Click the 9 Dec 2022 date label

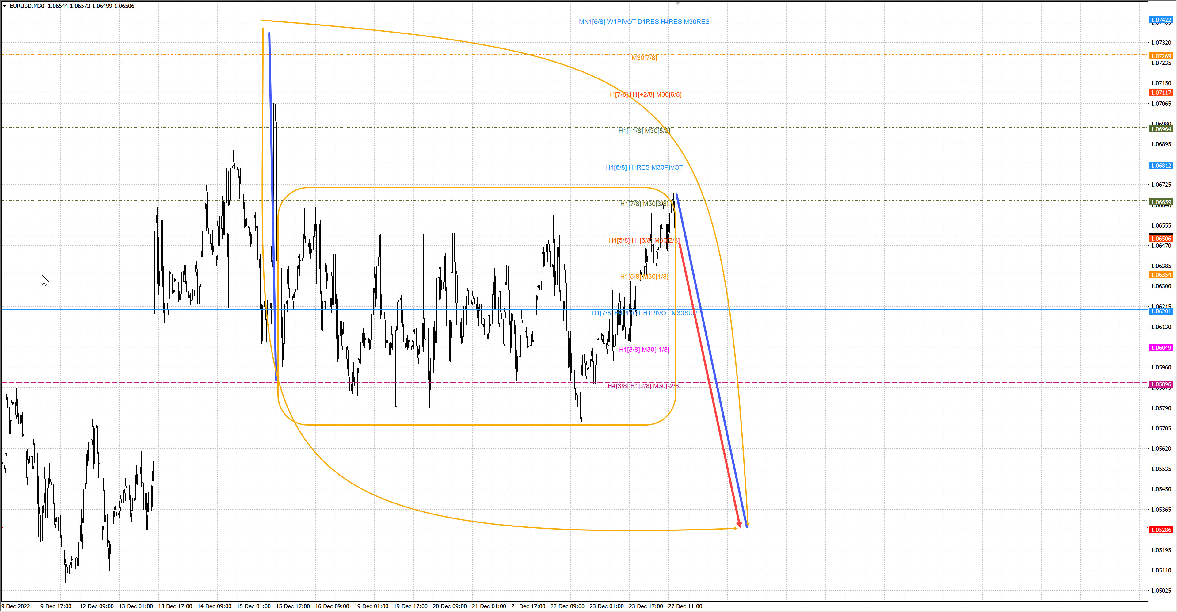coord(16,606)
